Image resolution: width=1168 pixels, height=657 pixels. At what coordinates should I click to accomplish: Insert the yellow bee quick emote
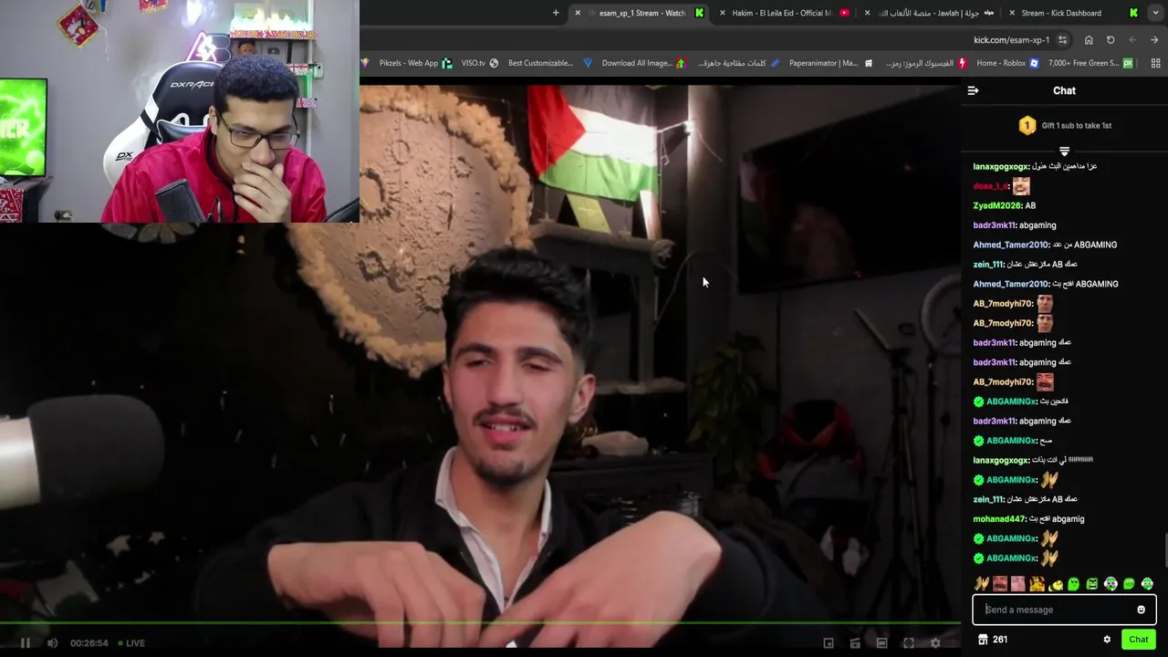(x=1056, y=584)
